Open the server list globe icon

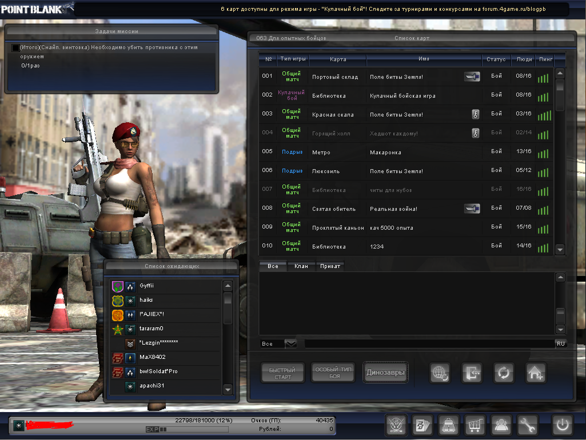tap(440, 373)
